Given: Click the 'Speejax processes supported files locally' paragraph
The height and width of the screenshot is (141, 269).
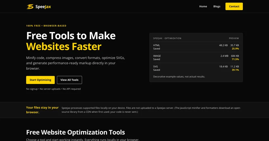Looking at the screenshot, I should tap(151, 110).
